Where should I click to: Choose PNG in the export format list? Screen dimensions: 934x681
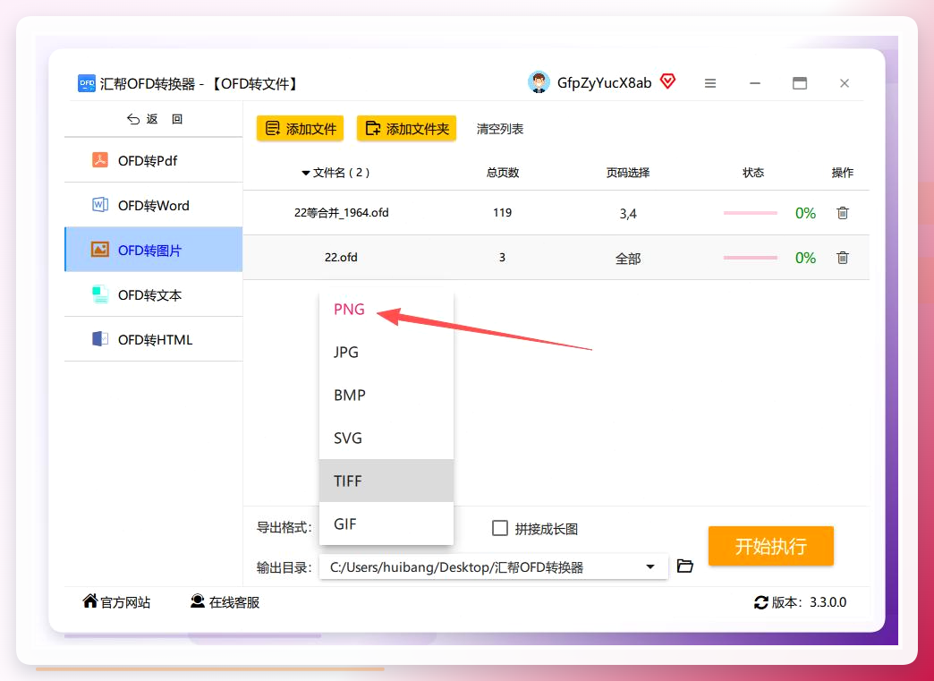[386, 310]
